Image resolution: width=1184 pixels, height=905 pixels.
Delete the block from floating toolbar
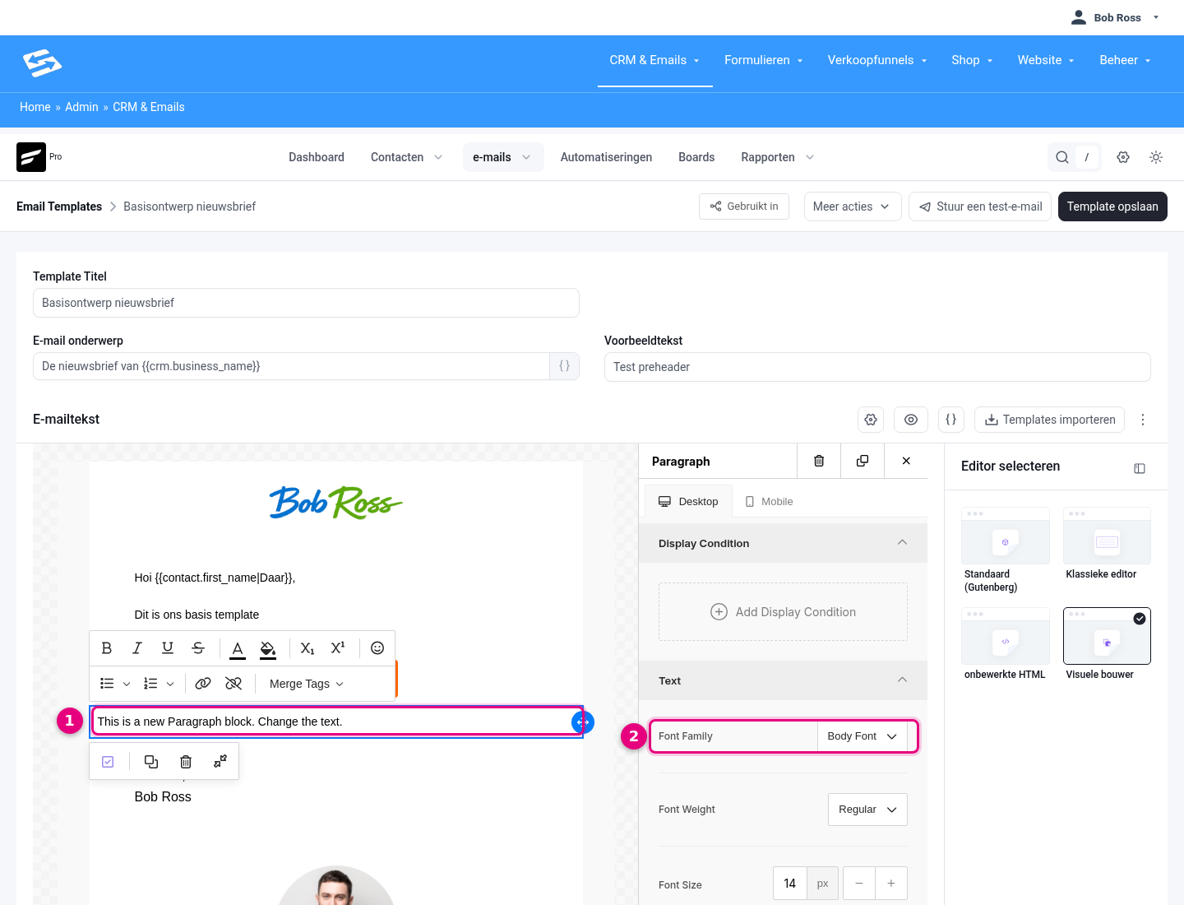coord(186,762)
